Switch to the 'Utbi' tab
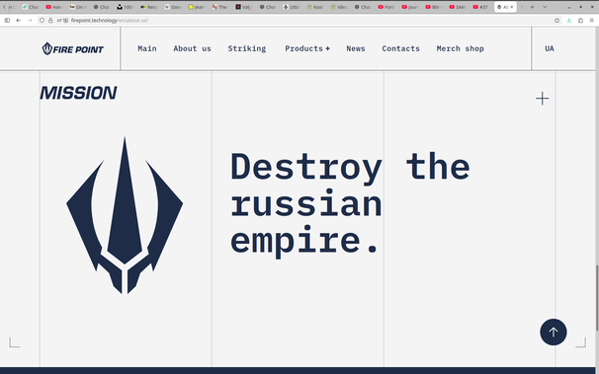This screenshot has height=374, width=599. (291, 7)
